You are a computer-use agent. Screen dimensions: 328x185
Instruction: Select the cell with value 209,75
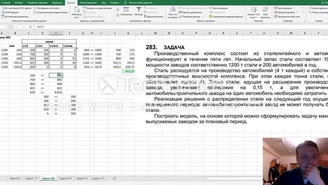tap(128, 67)
